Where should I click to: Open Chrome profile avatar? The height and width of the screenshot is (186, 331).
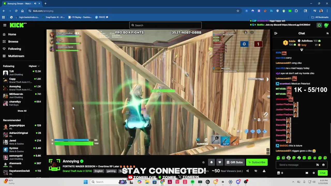point(321,11)
